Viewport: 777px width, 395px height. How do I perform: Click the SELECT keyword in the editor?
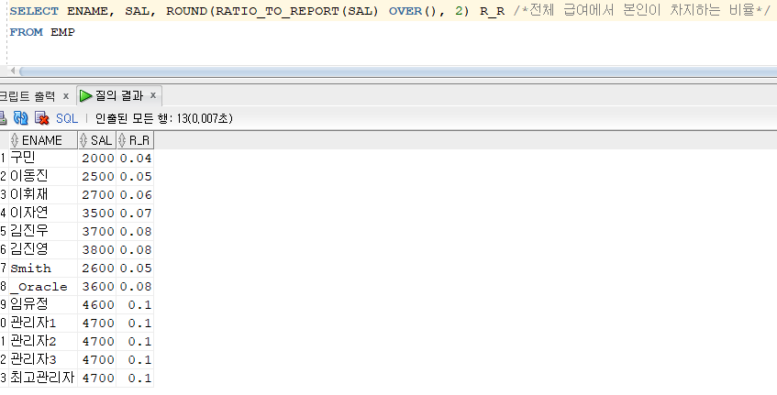pyautogui.click(x=34, y=11)
